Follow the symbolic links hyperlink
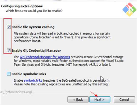 [x=33, y=80]
